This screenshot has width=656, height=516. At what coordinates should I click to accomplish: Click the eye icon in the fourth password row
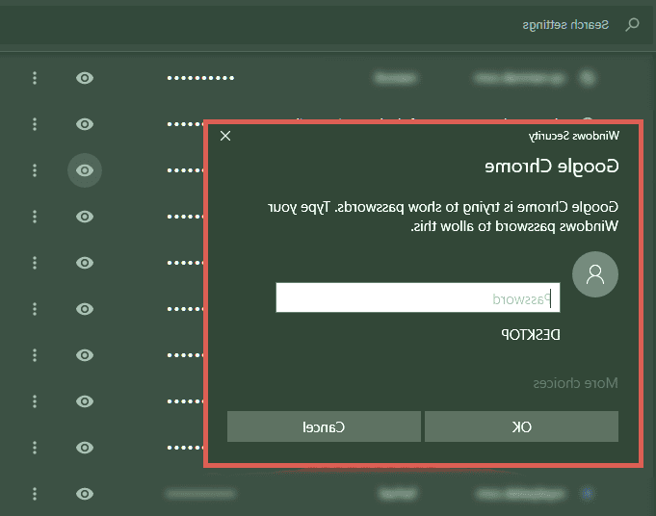[x=85, y=217]
